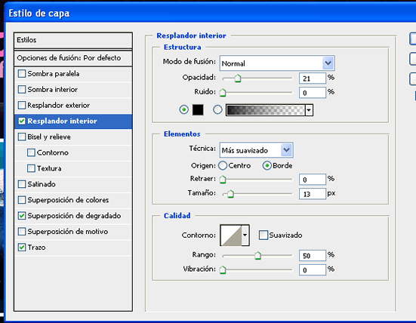Toggle the Textura checkbox
The height and width of the screenshot is (323, 416).
pyautogui.click(x=31, y=168)
